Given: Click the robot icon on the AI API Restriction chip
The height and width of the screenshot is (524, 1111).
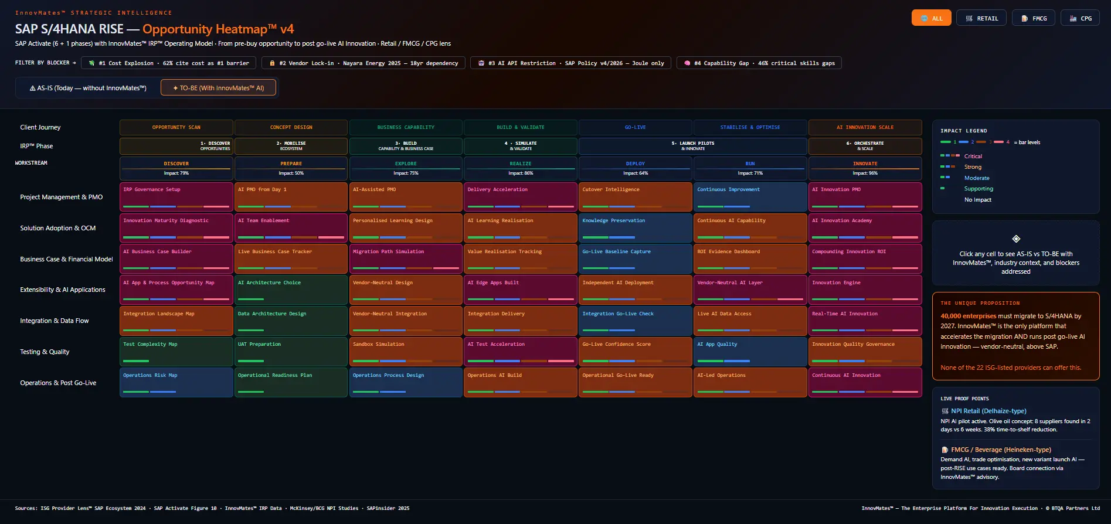Looking at the screenshot, I should pyautogui.click(x=481, y=63).
